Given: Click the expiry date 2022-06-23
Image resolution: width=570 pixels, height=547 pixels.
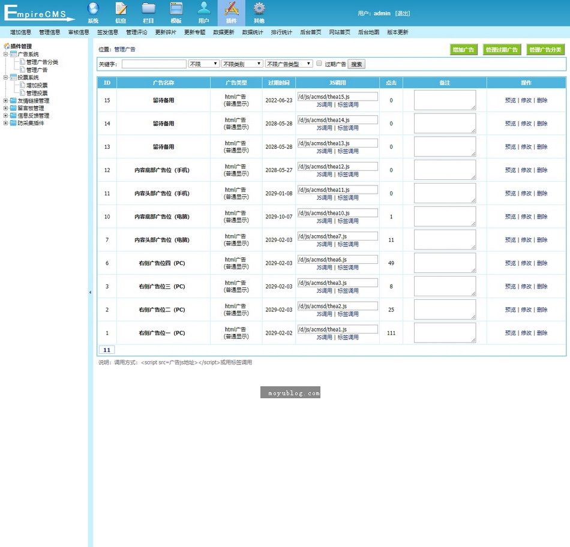Looking at the screenshot, I should pyautogui.click(x=279, y=100).
